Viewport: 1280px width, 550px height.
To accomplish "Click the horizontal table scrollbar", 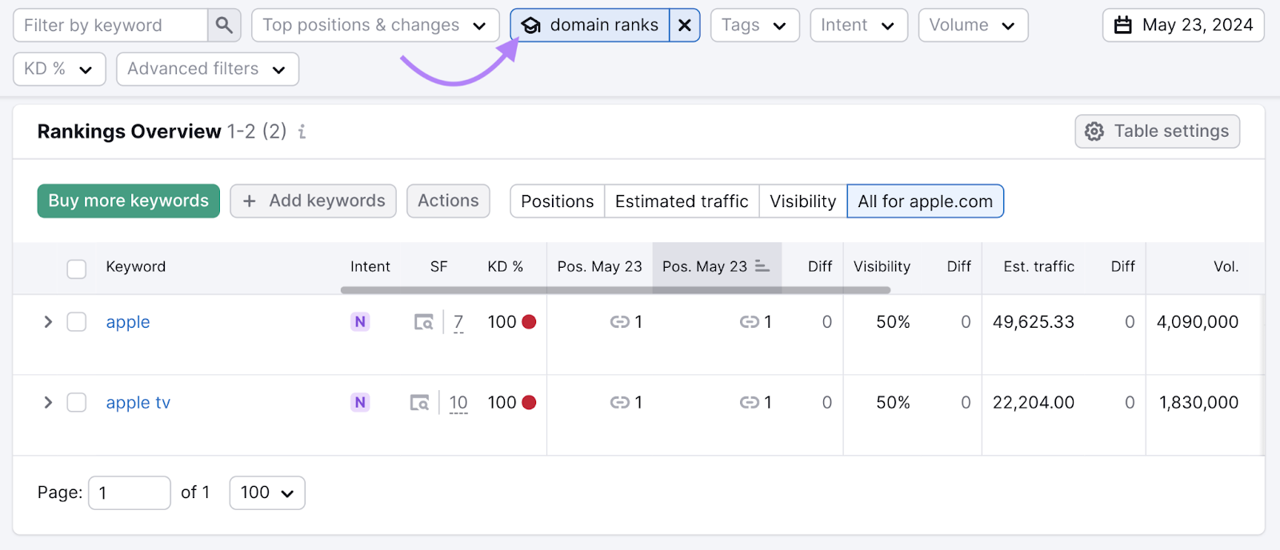I will click(614, 290).
